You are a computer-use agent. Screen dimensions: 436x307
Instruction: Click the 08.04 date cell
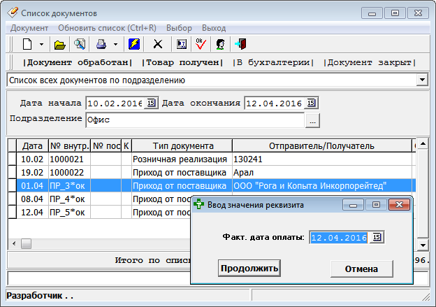click(32, 199)
